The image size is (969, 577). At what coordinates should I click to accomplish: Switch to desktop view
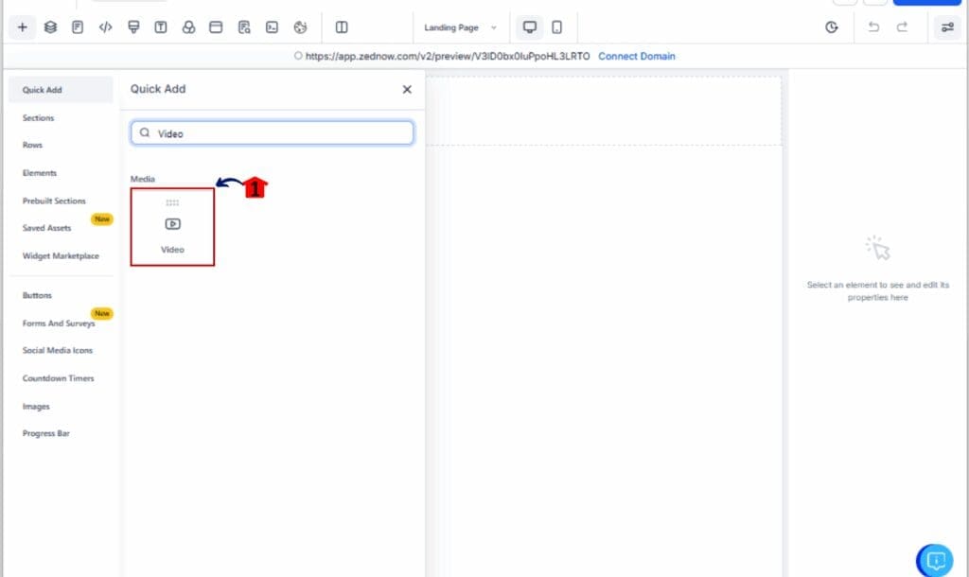pyautogui.click(x=530, y=27)
